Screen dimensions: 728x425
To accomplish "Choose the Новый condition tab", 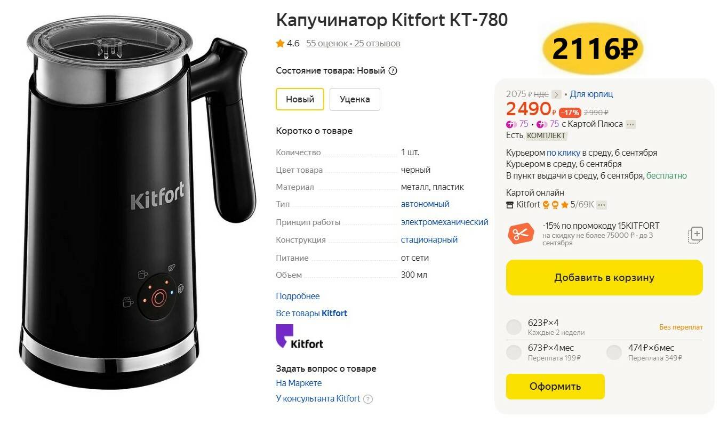I will (300, 99).
